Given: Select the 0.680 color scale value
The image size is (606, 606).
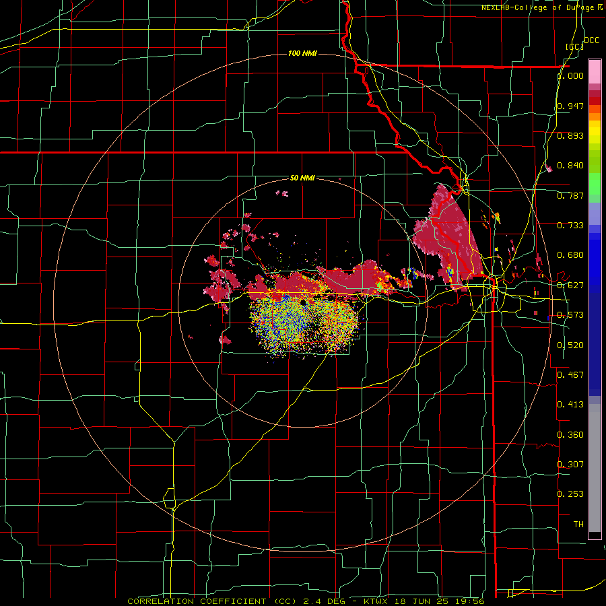Looking at the screenshot, I should click(570, 255).
